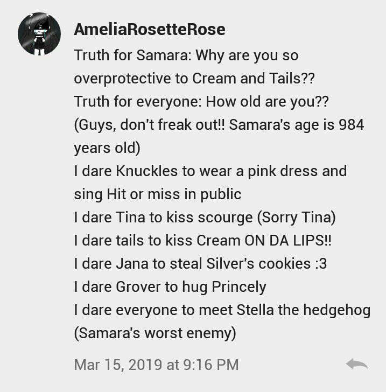Click the Mar 15, 2019 timestamp
Screen dimensions: 386x392
156,365
